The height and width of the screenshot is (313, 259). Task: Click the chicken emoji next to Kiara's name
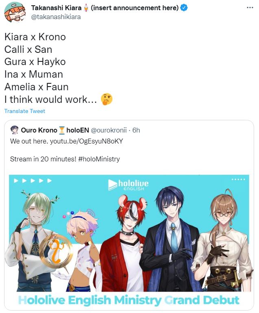click(x=86, y=8)
